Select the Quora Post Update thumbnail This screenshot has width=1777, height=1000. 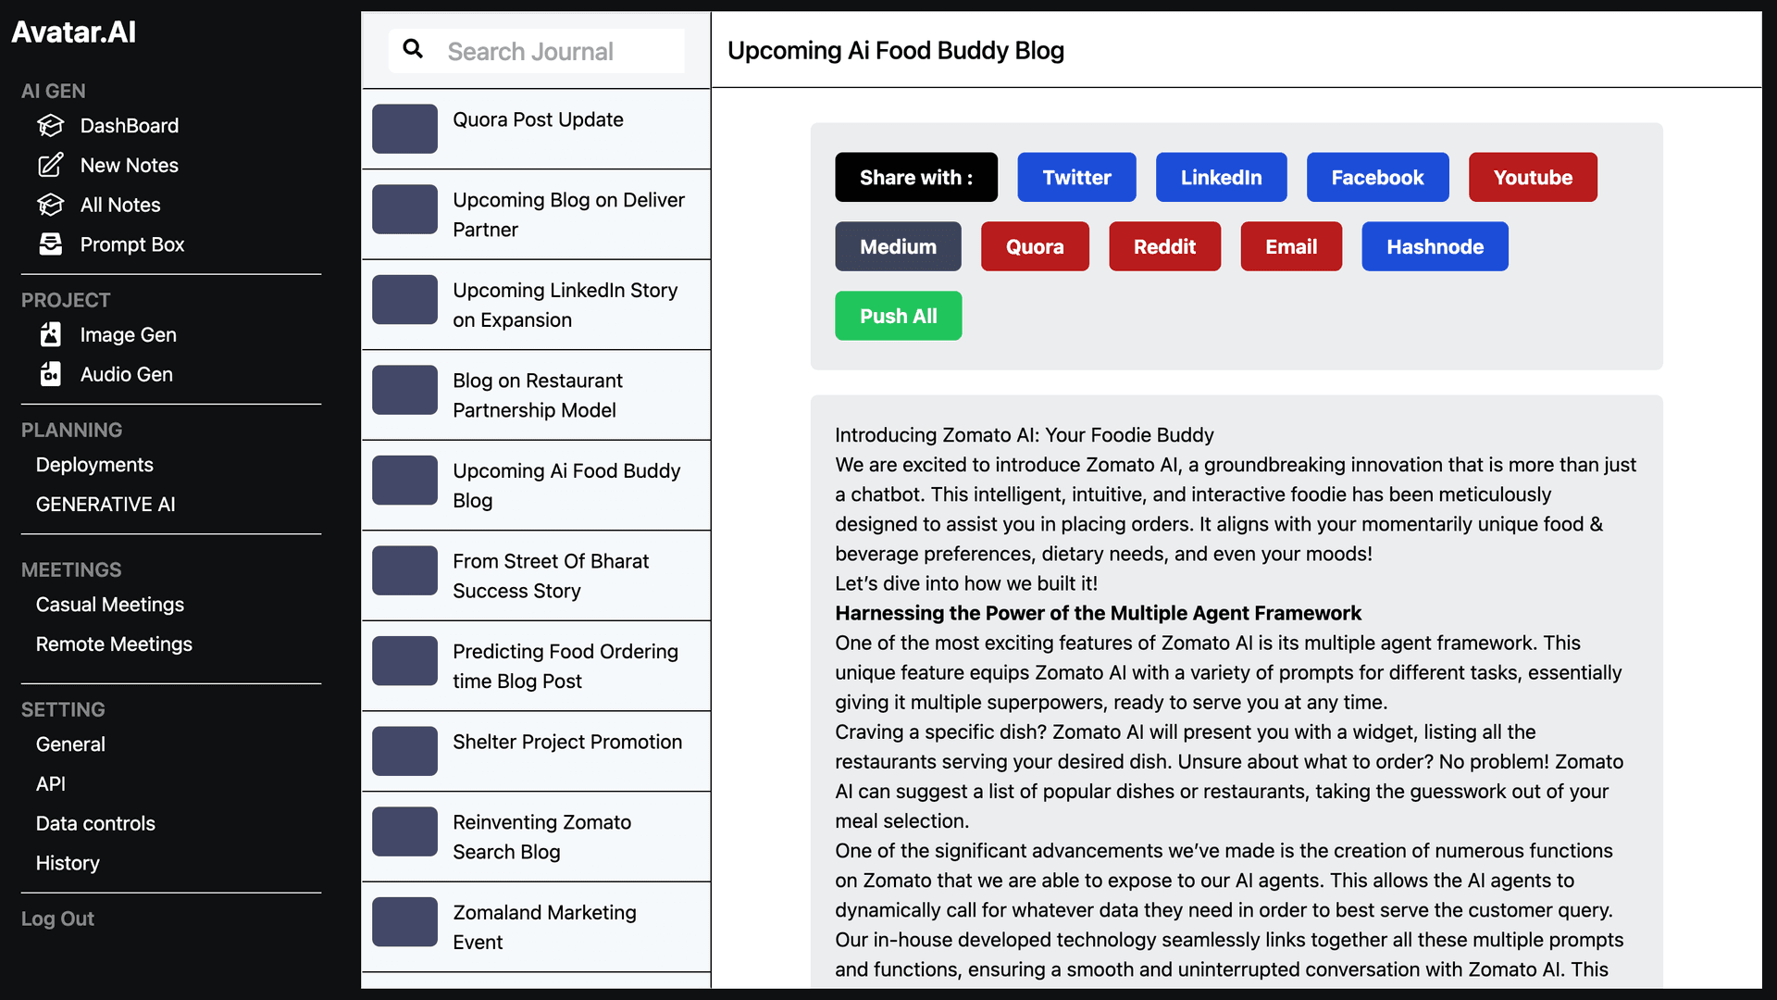pyautogui.click(x=404, y=129)
